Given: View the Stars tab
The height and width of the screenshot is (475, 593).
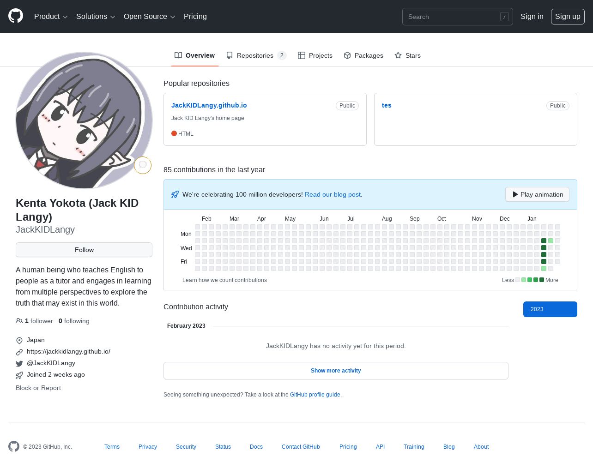Looking at the screenshot, I should 407,55.
